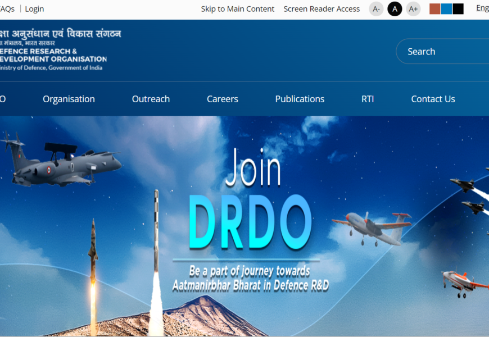Navigate to Contact Us
Viewport: 489px width, 337px height.
(x=433, y=99)
